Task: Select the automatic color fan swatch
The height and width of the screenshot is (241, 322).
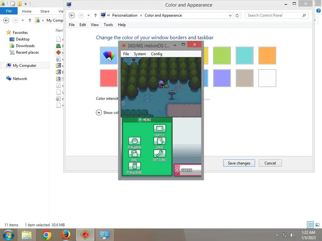Action: 108,56
